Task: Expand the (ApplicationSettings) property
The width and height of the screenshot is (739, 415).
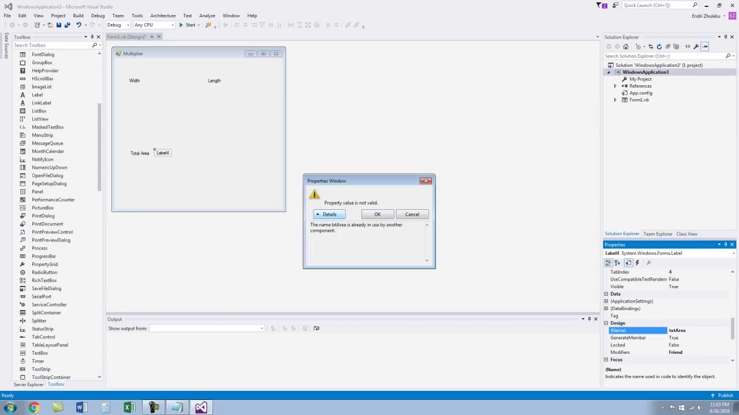Action: pos(606,301)
